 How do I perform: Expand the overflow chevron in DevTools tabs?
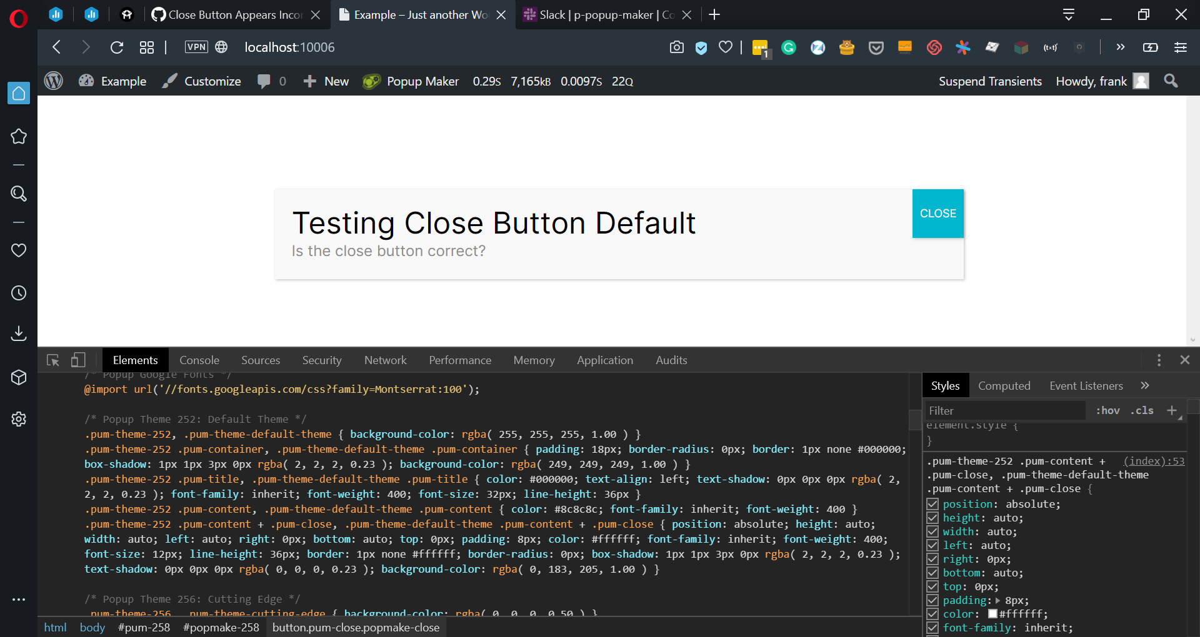click(x=1145, y=385)
